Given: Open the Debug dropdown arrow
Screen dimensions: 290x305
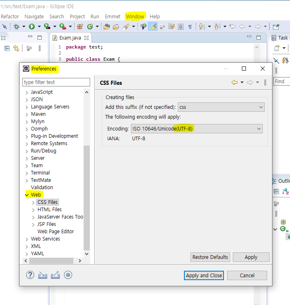Looking at the screenshot, I should pos(24,27).
